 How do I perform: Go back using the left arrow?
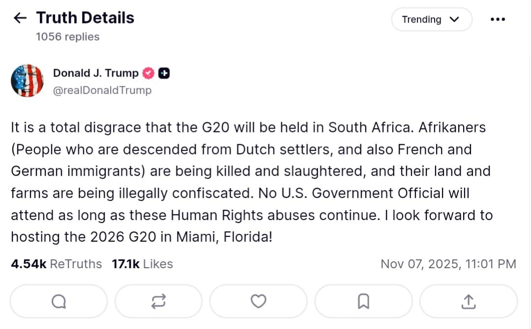point(19,18)
